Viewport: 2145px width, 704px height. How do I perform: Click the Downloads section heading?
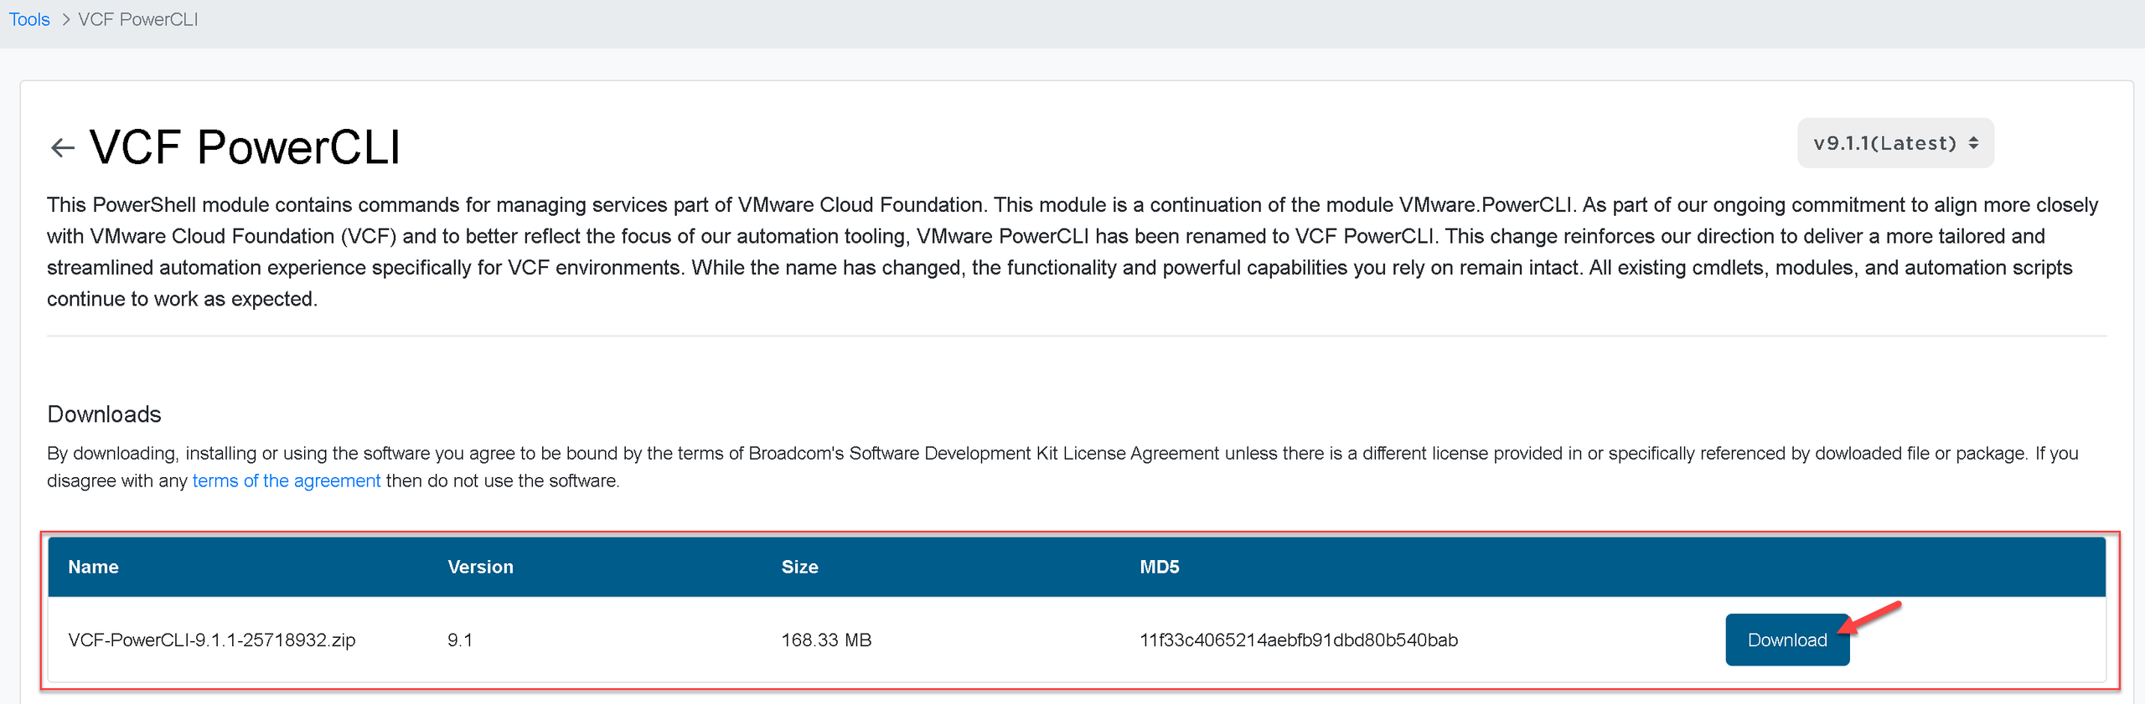(104, 414)
